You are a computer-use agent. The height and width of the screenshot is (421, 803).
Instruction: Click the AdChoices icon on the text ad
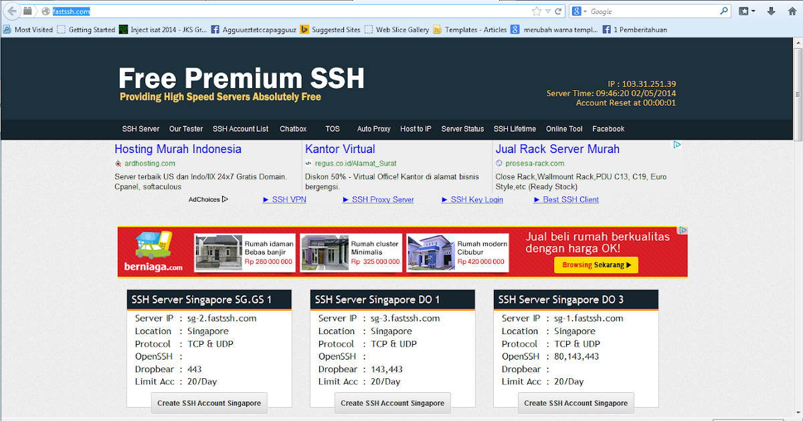(677, 144)
